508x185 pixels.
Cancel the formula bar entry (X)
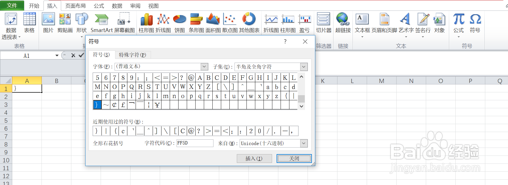[73, 56]
